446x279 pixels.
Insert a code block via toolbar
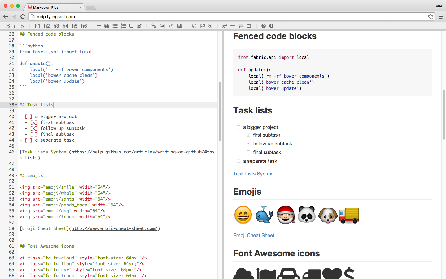pyautogui.click(x=171, y=26)
